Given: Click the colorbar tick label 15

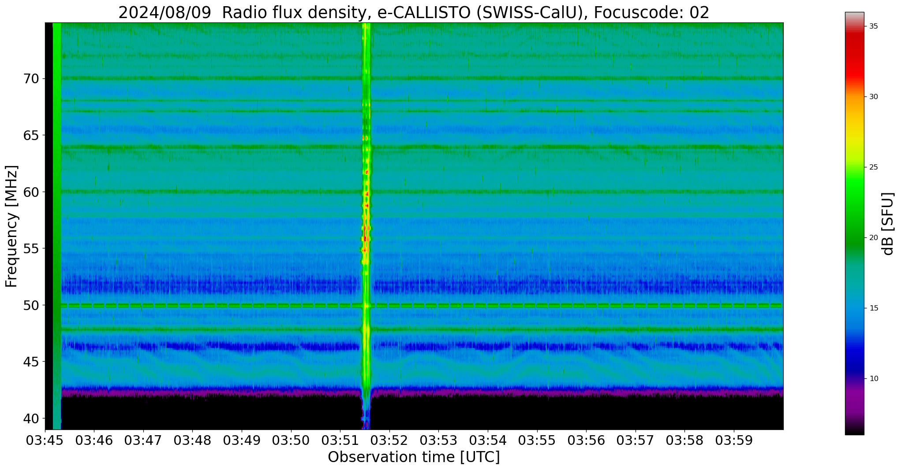Looking at the screenshot, I should pos(873,308).
